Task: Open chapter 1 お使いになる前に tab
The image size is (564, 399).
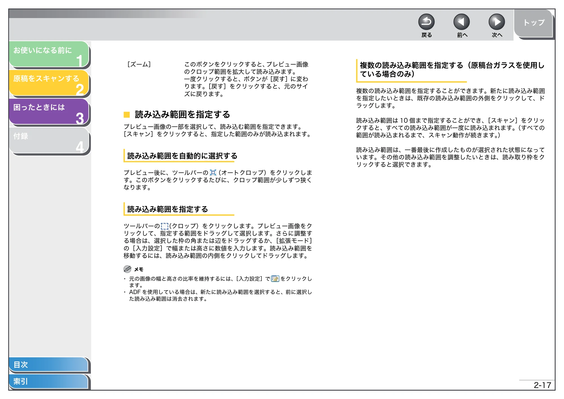Action: (49, 54)
